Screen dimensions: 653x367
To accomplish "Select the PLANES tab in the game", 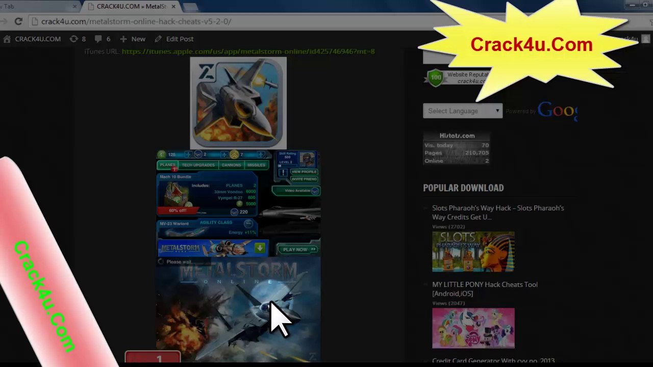I will click(x=167, y=165).
